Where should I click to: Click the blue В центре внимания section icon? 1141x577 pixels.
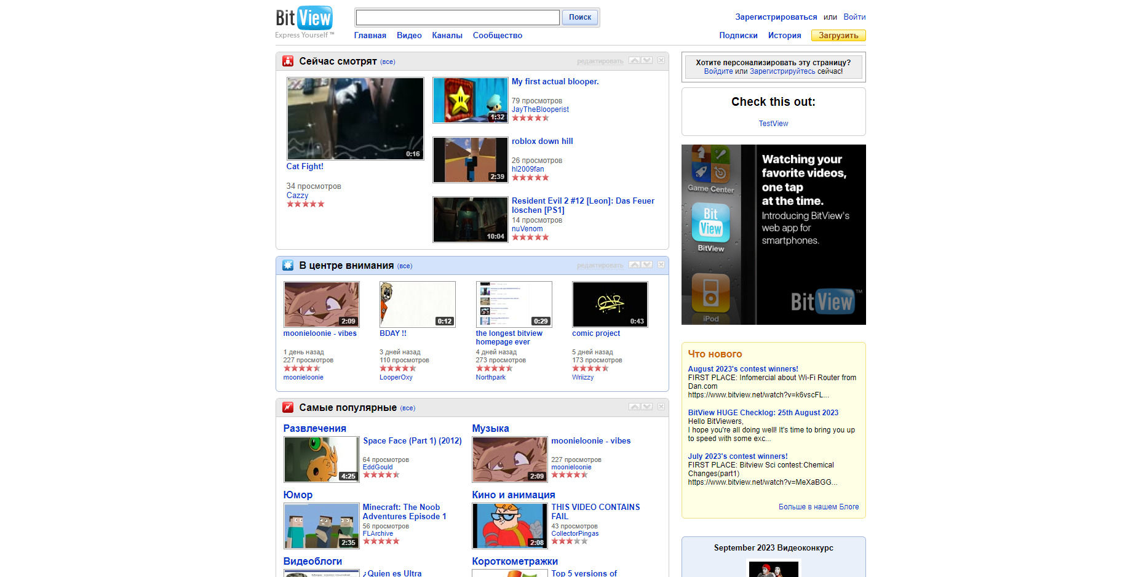288,265
